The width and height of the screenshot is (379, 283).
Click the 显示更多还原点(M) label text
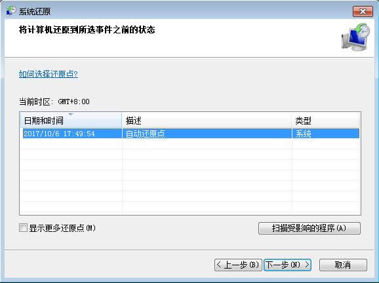click(62, 228)
